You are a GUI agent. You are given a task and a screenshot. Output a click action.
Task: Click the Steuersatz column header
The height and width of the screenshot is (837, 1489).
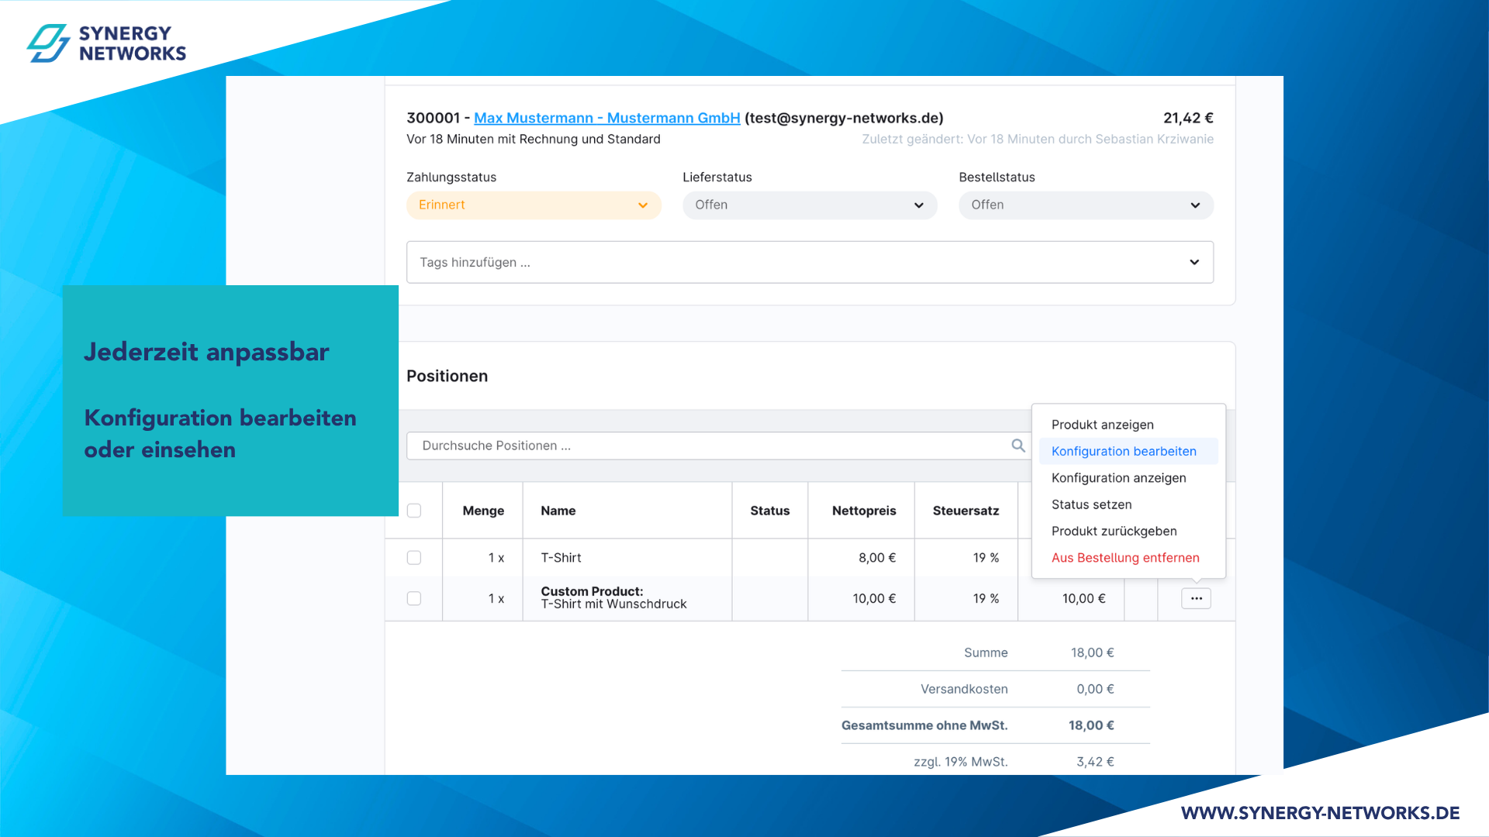click(x=966, y=511)
